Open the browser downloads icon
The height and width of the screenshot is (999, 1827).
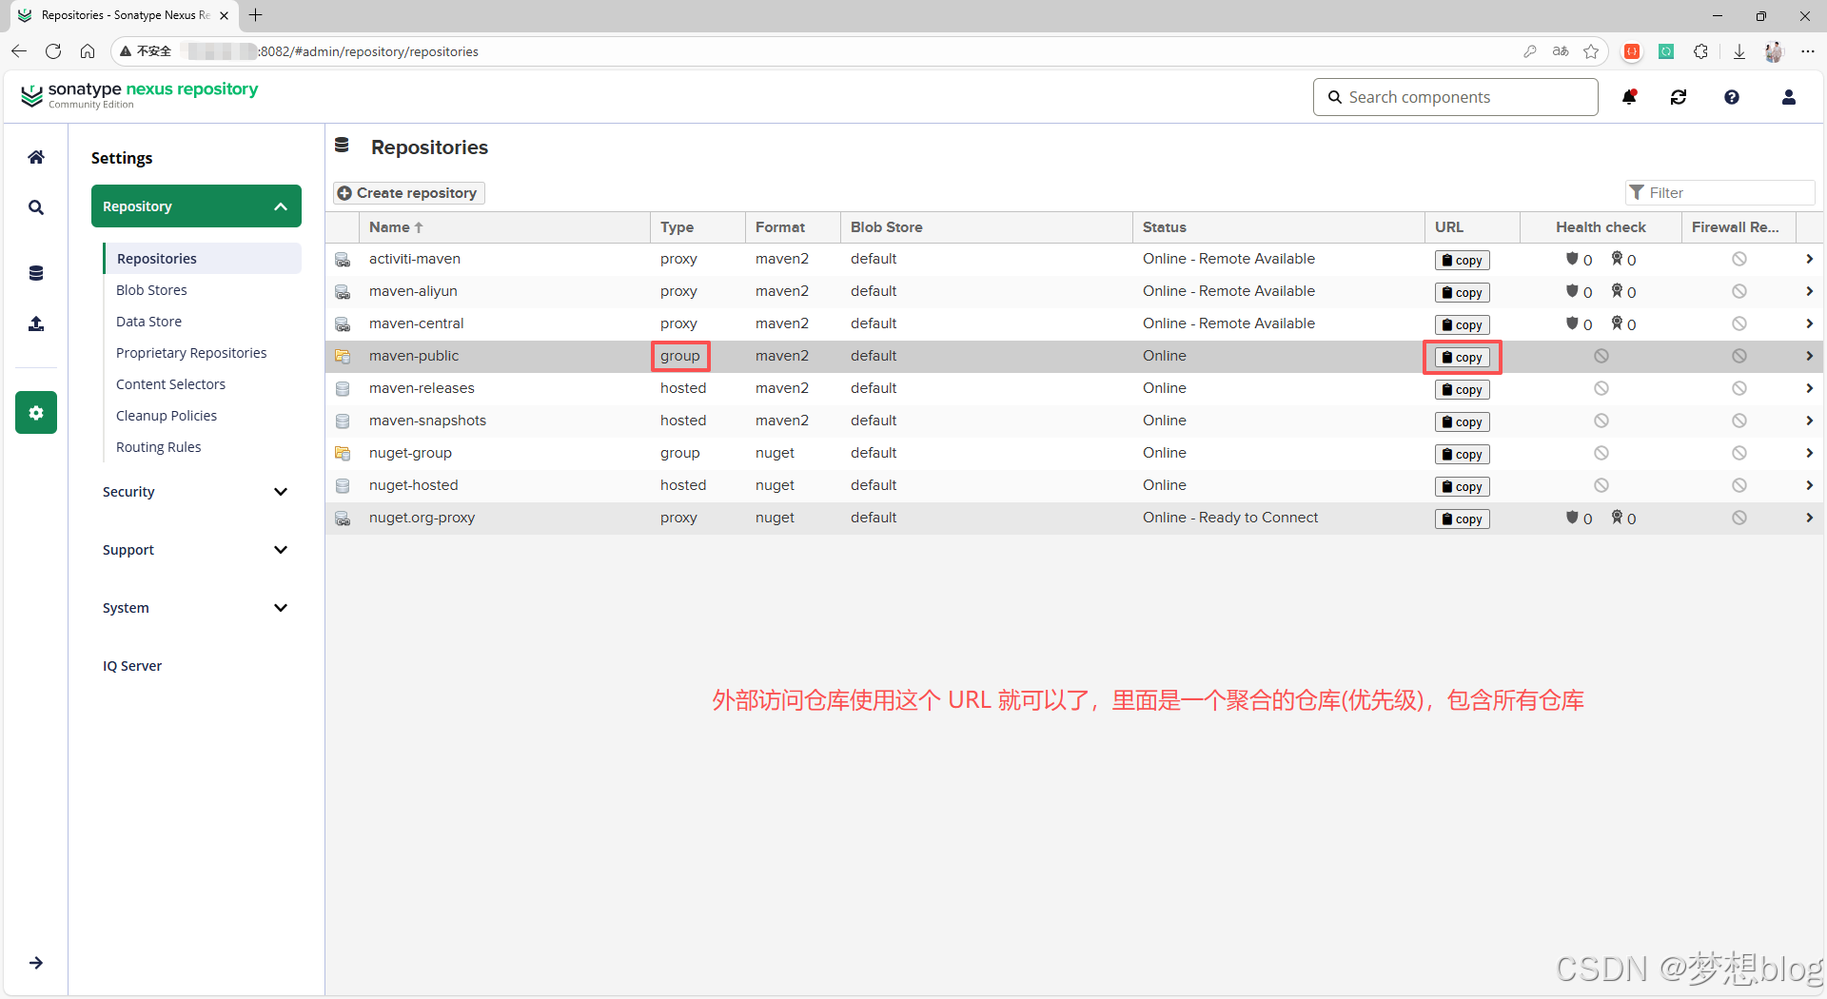(x=1739, y=51)
